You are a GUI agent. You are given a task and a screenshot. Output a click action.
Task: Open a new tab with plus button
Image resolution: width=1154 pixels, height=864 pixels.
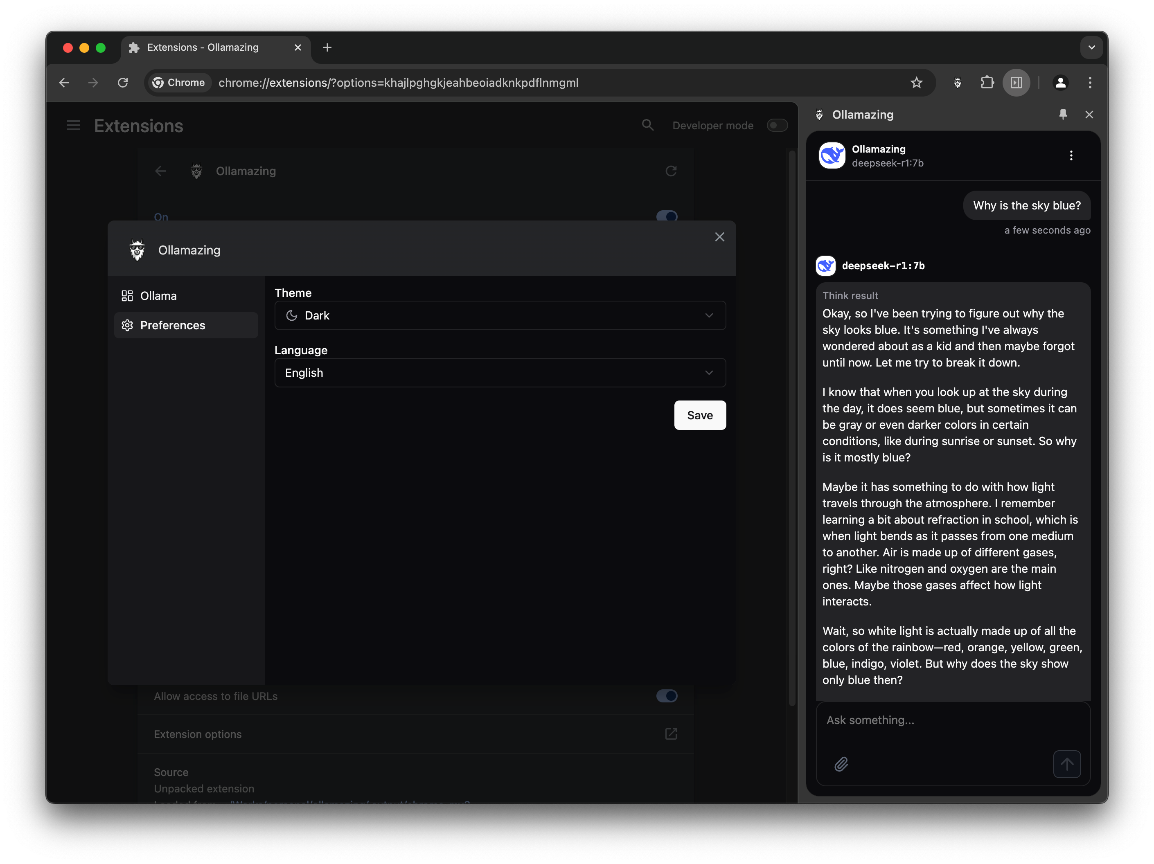pos(327,47)
